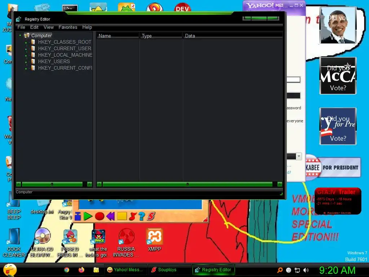Click the red S logo in Souptoys toolbar
The image size is (369, 277).
[x=151, y=216]
